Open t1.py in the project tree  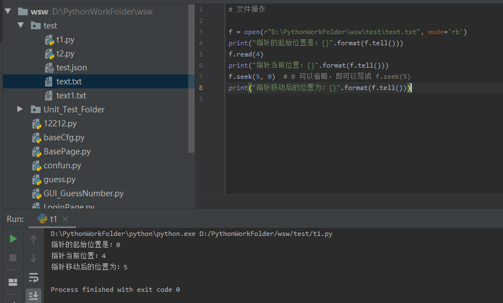[65, 40]
